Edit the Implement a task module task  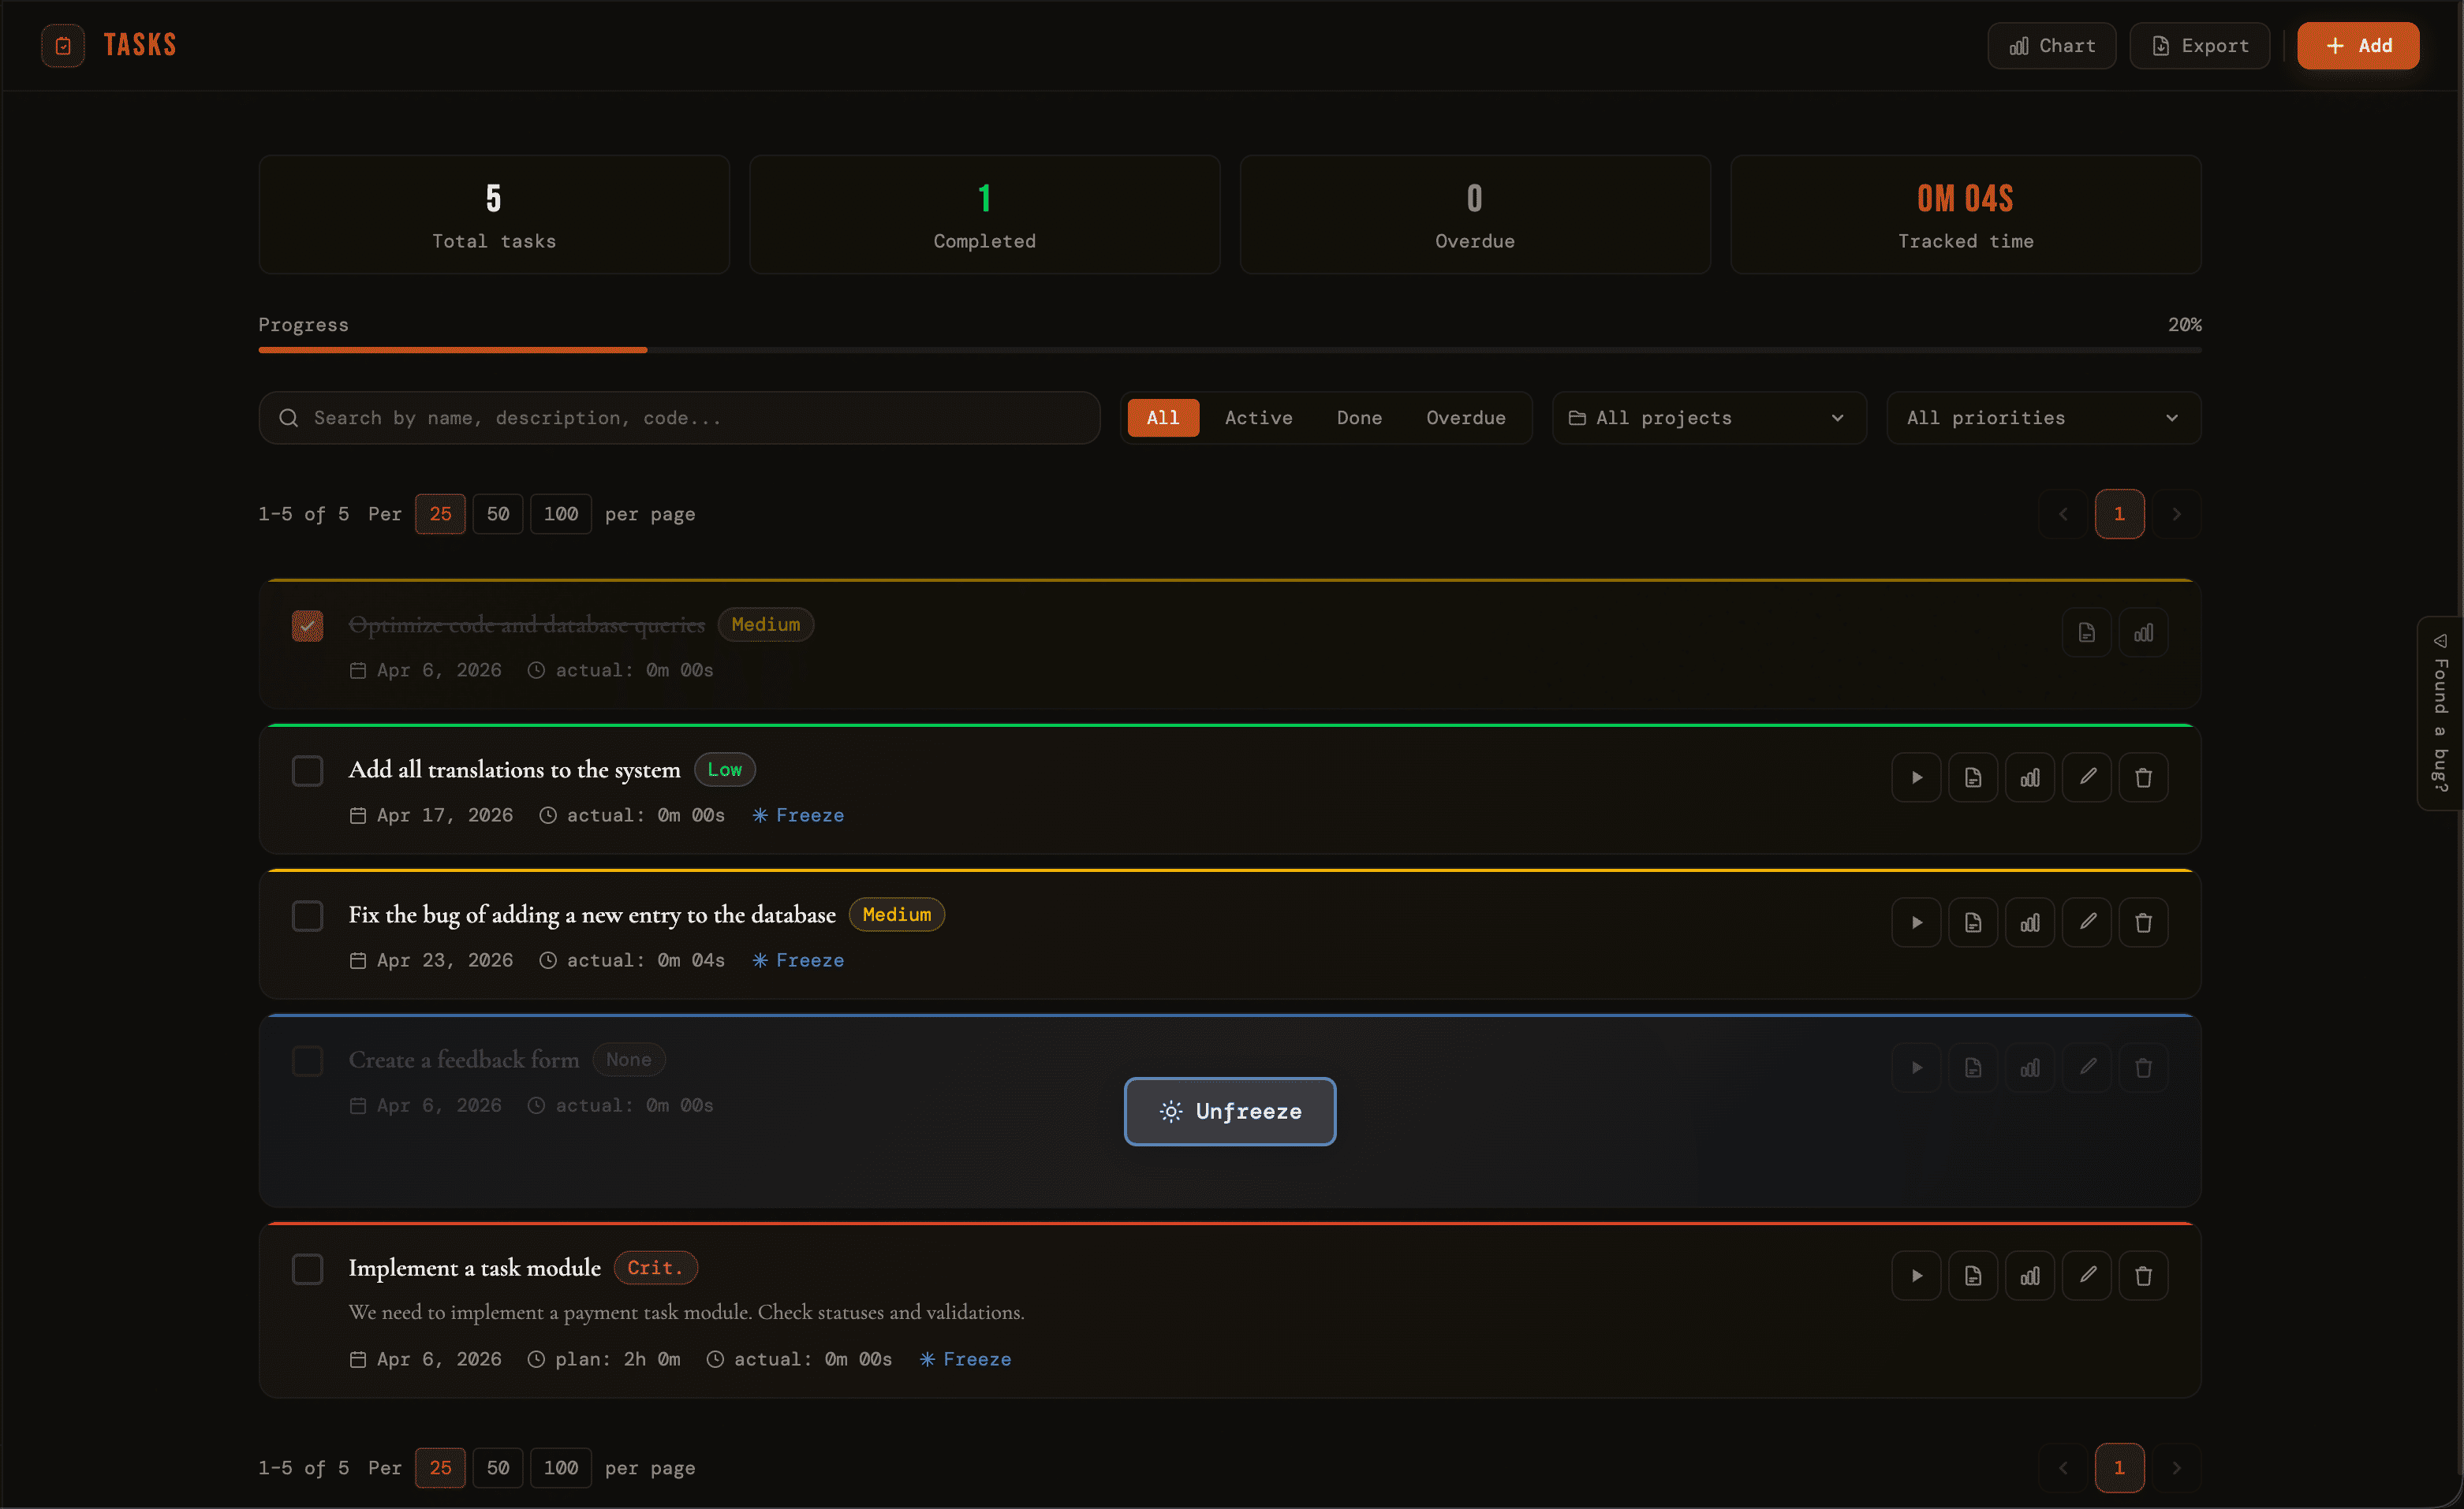point(2087,1275)
